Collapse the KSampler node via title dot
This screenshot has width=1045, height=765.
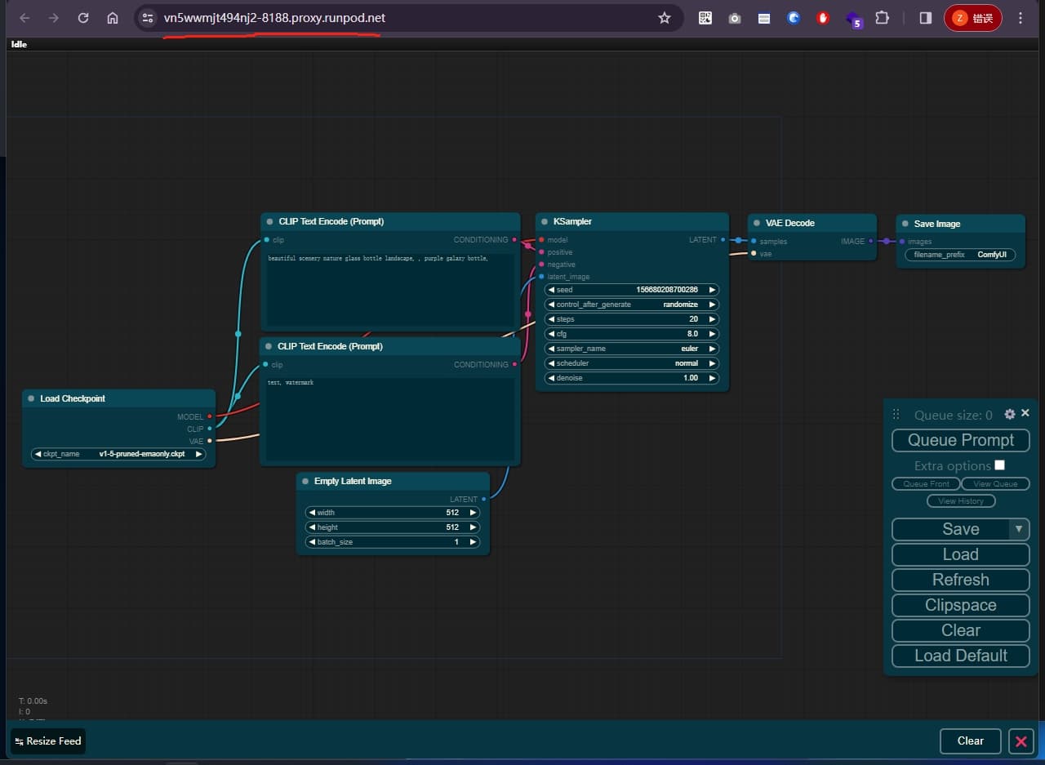(x=544, y=221)
